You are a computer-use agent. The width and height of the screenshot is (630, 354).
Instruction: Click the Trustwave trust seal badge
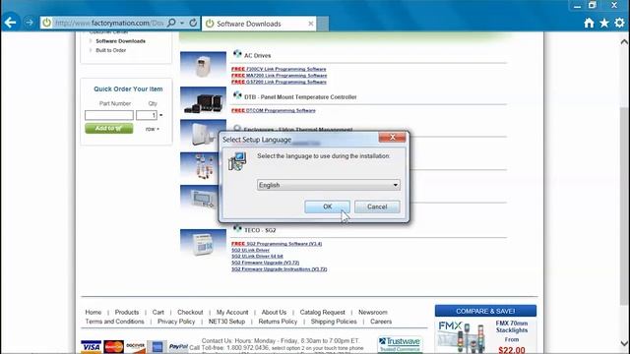point(401,344)
